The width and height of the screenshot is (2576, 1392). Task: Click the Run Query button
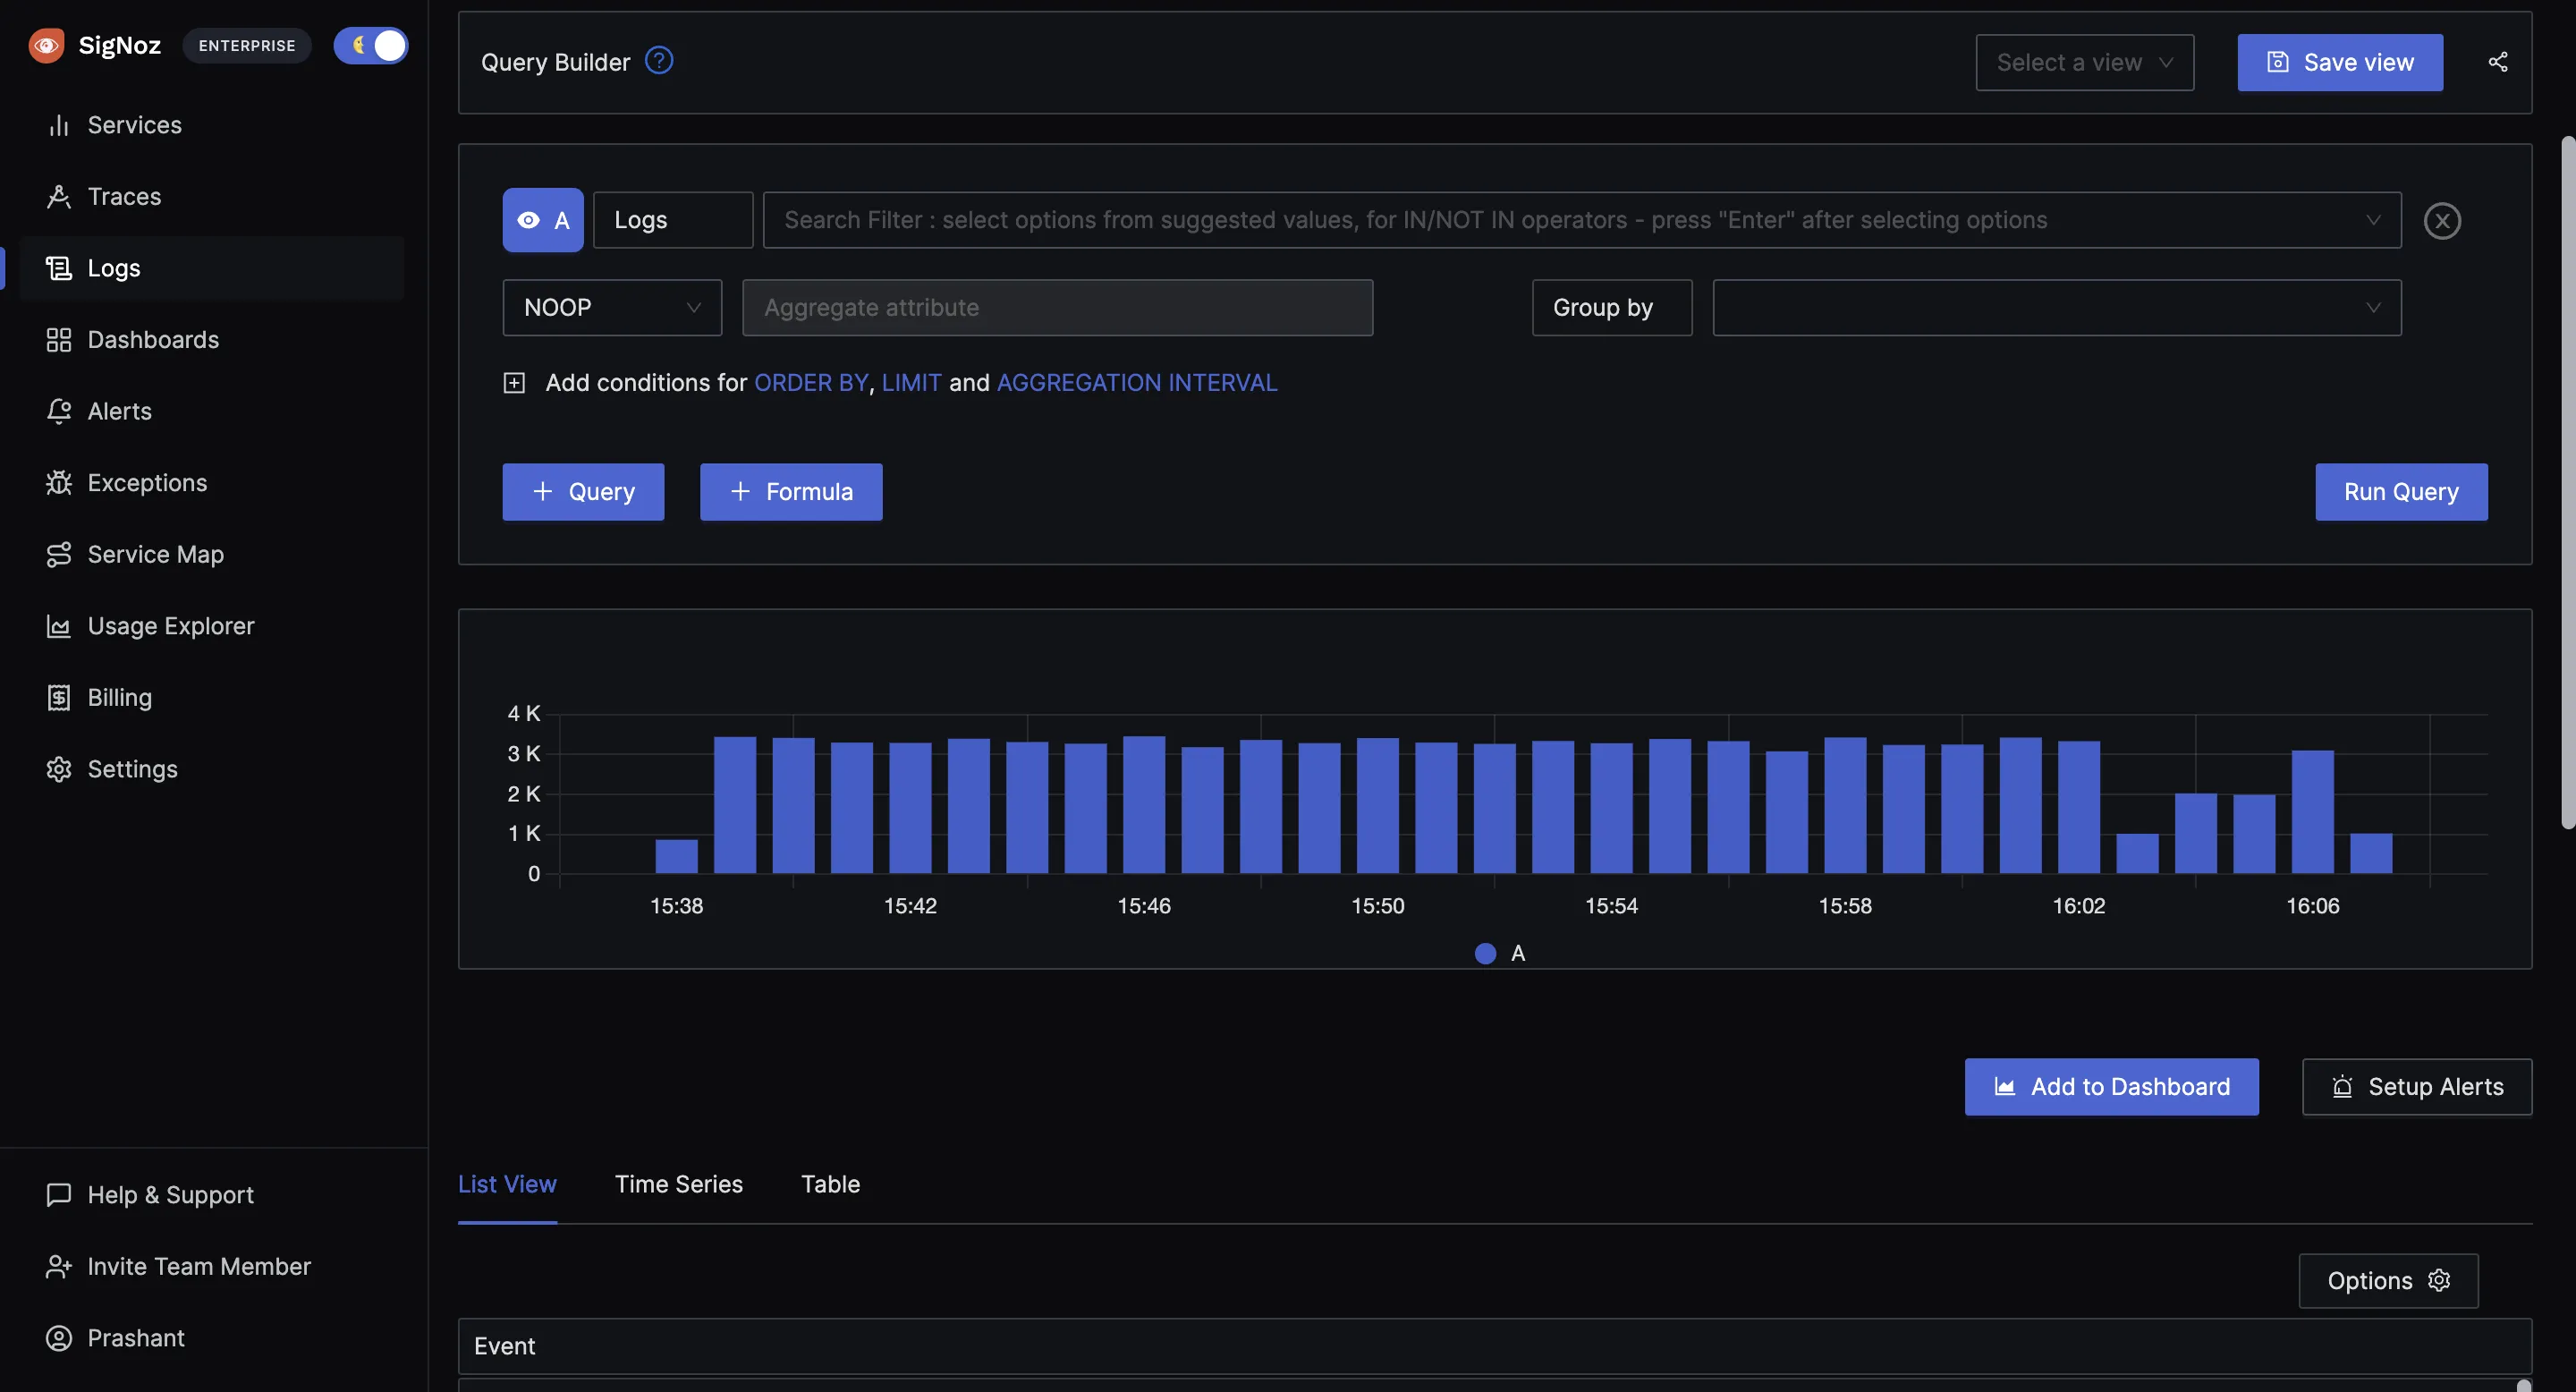click(2401, 491)
